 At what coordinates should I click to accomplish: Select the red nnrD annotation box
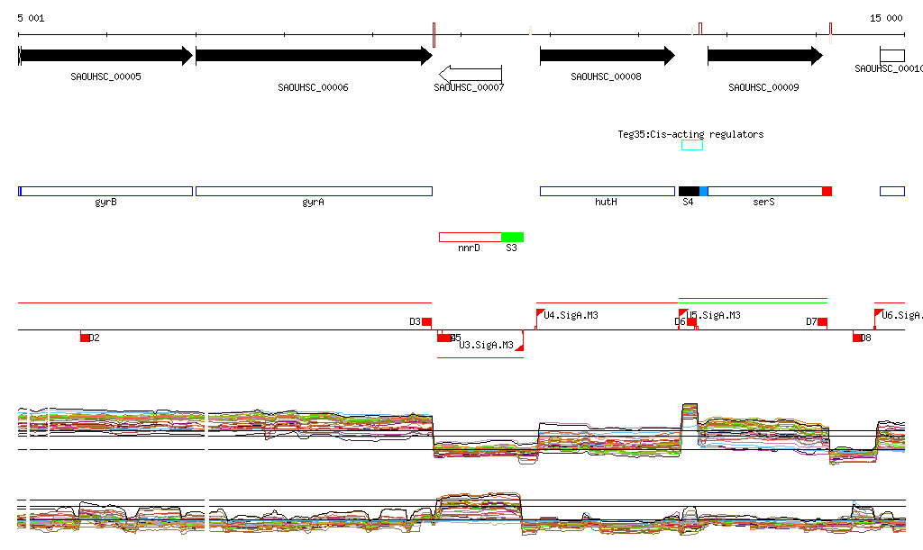(471, 238)
